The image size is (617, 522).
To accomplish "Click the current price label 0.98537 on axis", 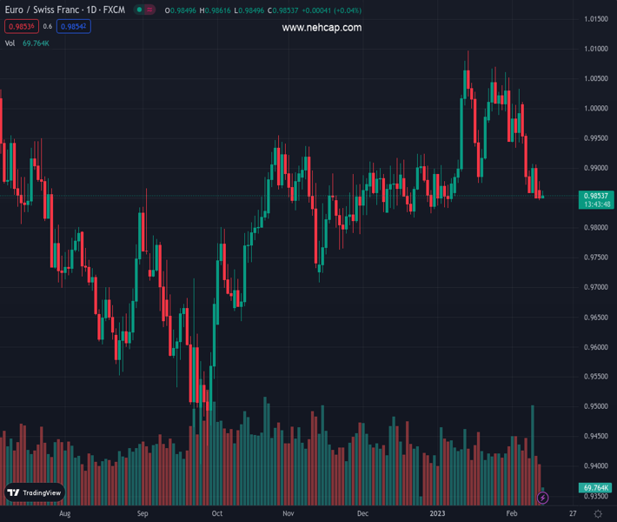I will [x=597, y=196].
